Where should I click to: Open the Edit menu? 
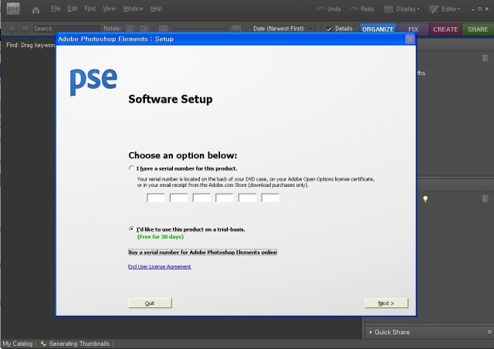pos(73,8)
